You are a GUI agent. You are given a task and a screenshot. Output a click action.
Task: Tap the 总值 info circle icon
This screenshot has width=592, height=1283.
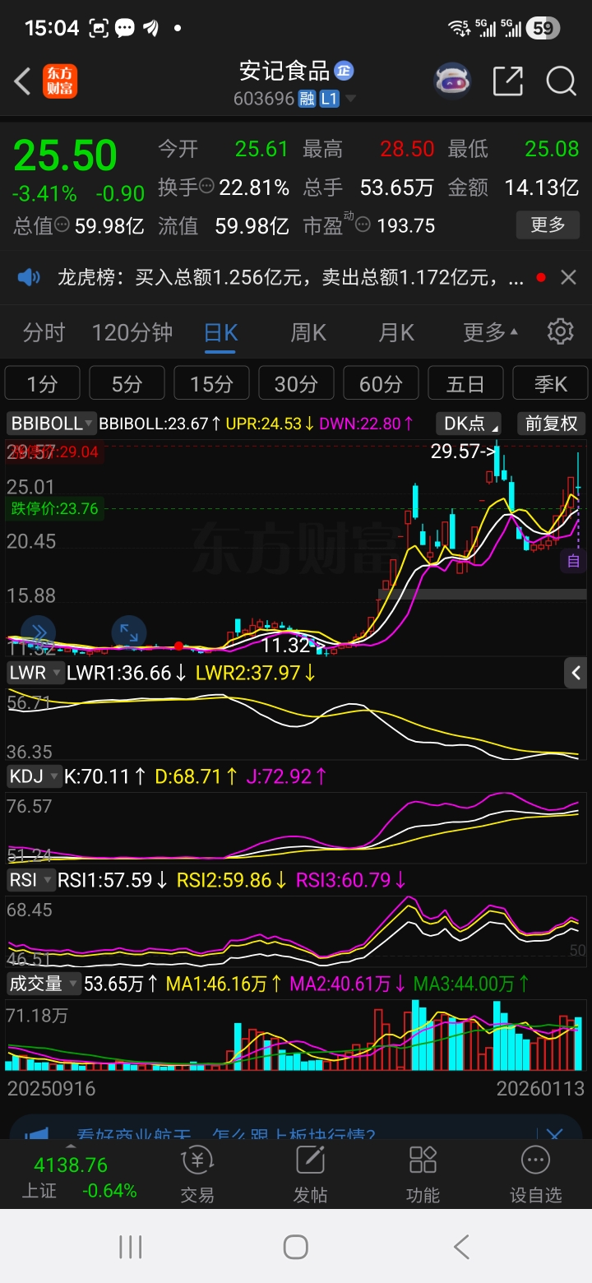click(x=62, y=225)
